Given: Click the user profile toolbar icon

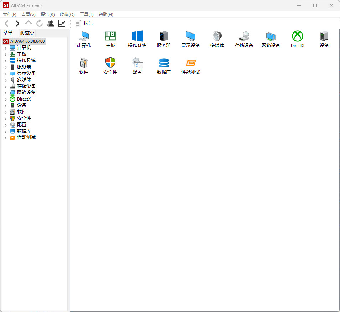Looking at the screenshot, I should coord(51,24).
